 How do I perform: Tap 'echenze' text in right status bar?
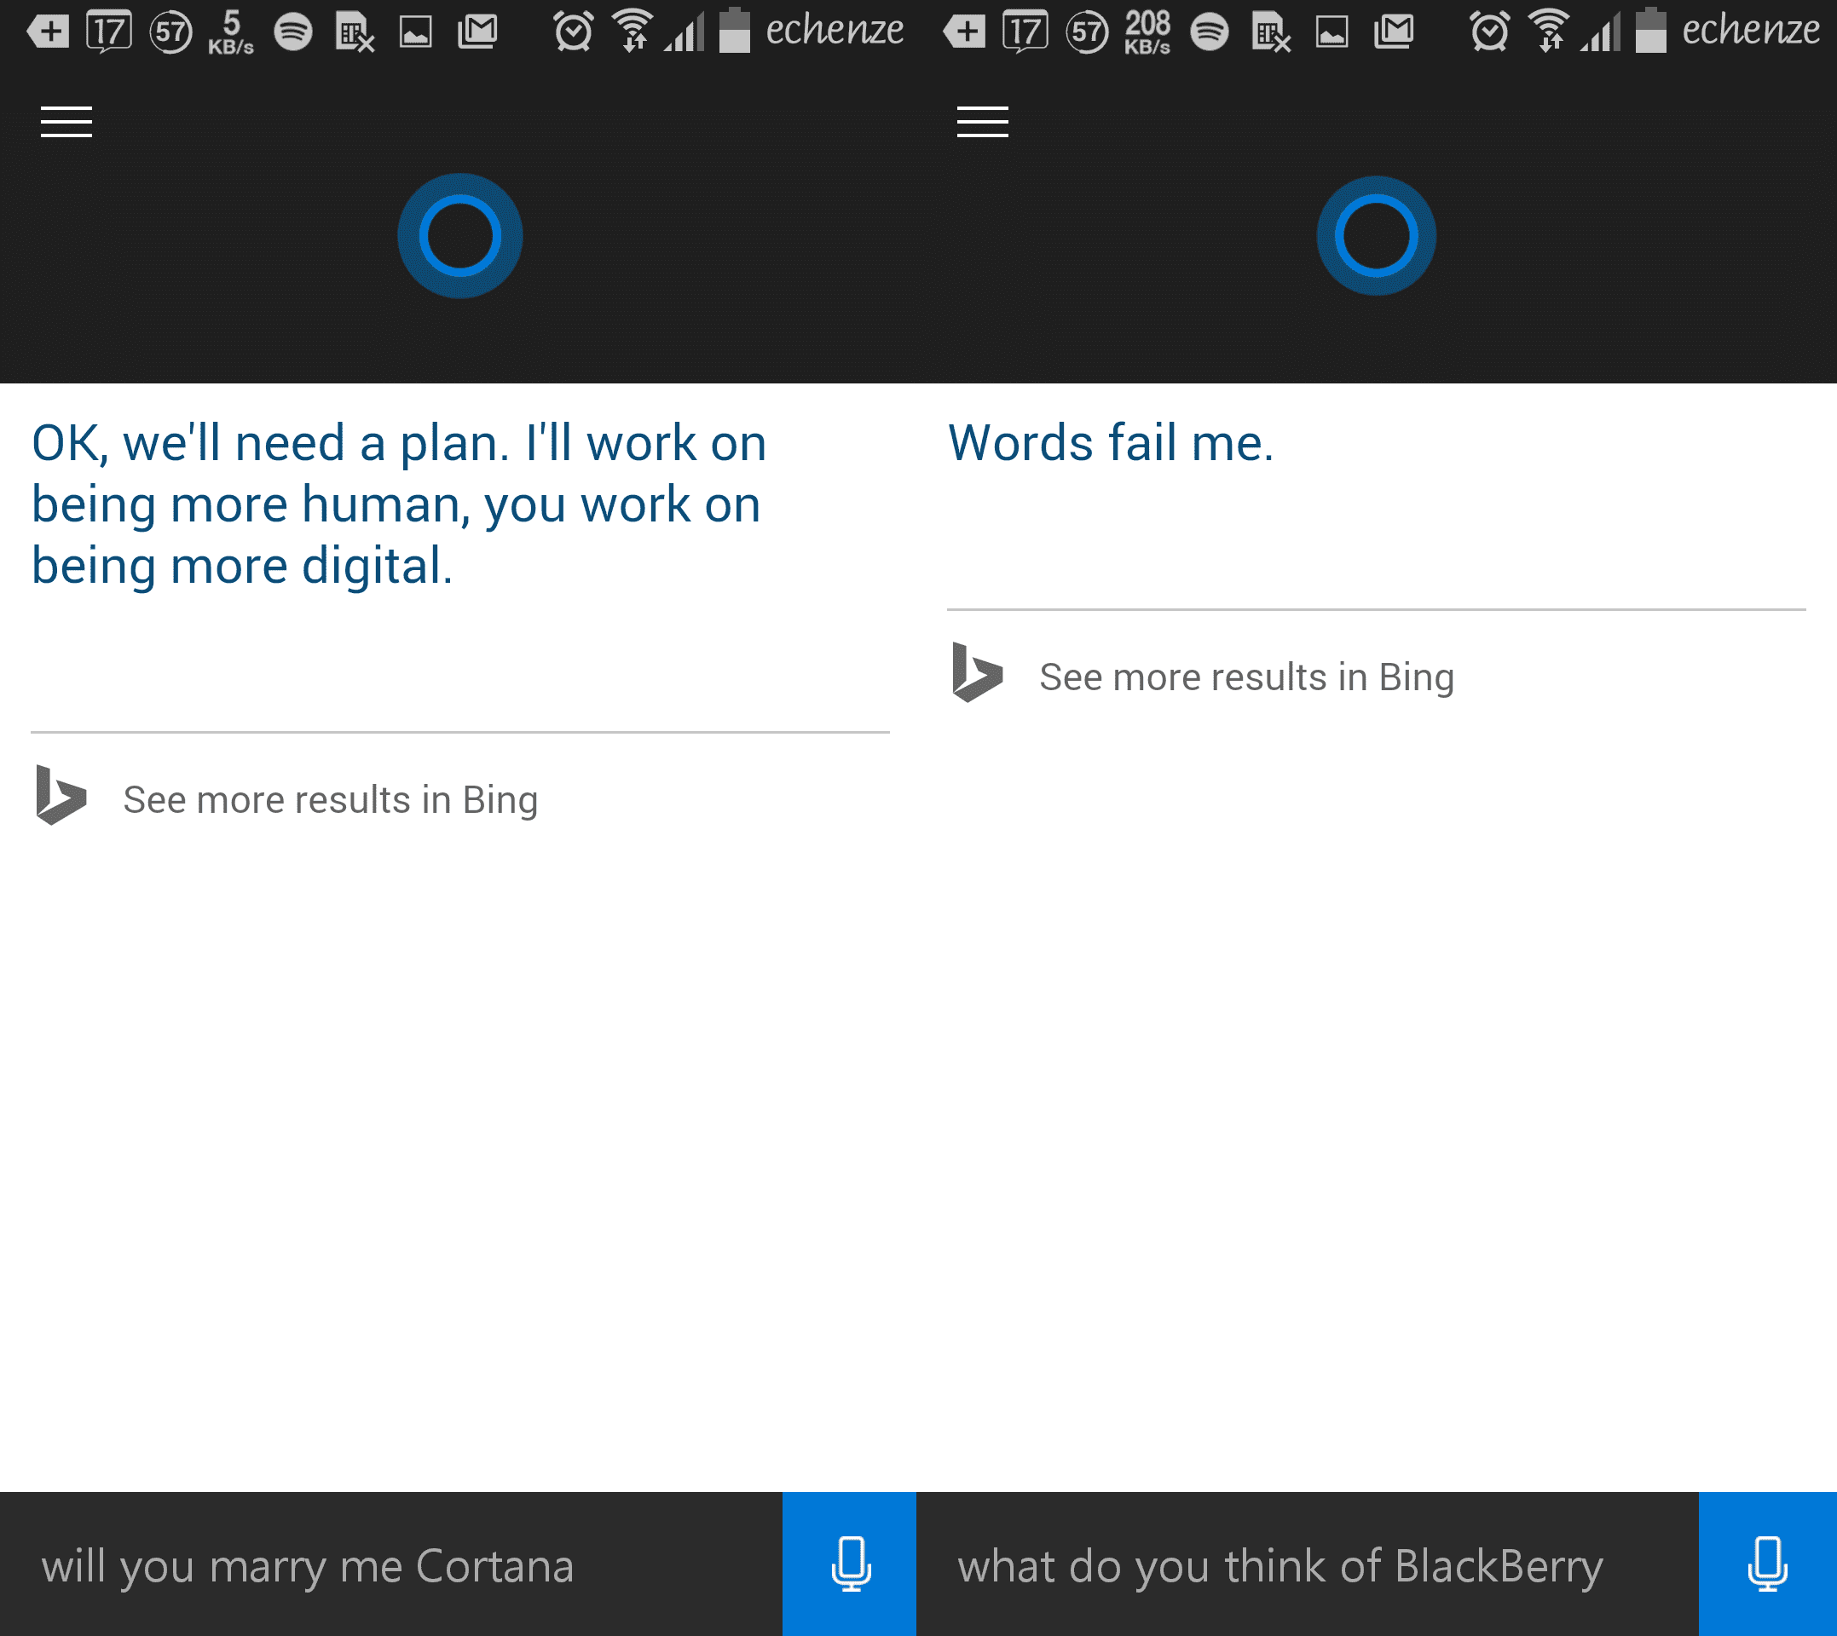click(x=1751, y=31)
